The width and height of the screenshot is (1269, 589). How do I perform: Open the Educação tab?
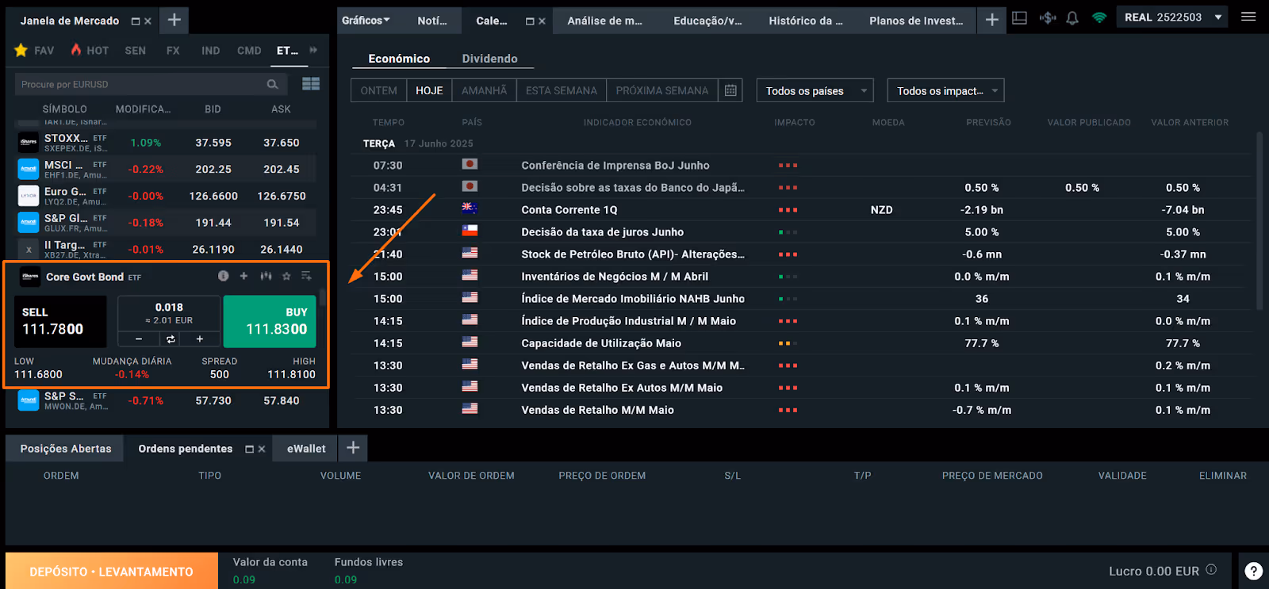[707, 21]
